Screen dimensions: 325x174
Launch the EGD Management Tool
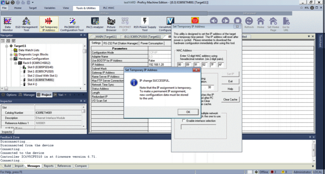[x=26, y=24]
